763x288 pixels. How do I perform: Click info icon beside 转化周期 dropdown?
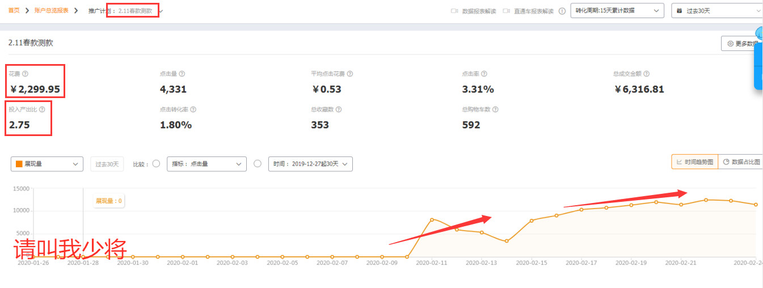[x=562, y=11]
